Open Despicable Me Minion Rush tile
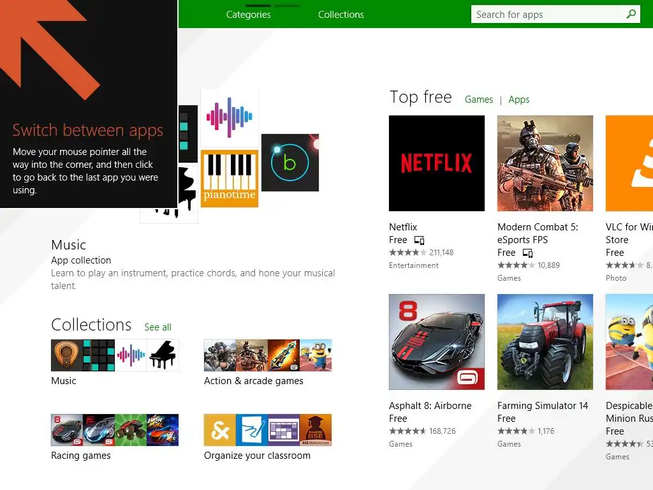 tap(629, 342)
